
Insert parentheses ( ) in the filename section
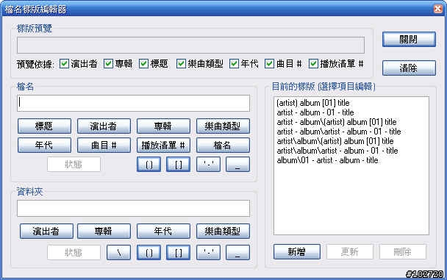point(149,165)
